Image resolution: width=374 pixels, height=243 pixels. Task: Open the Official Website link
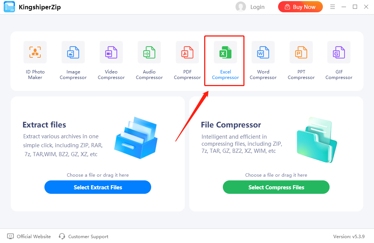(x=29, y=236)
